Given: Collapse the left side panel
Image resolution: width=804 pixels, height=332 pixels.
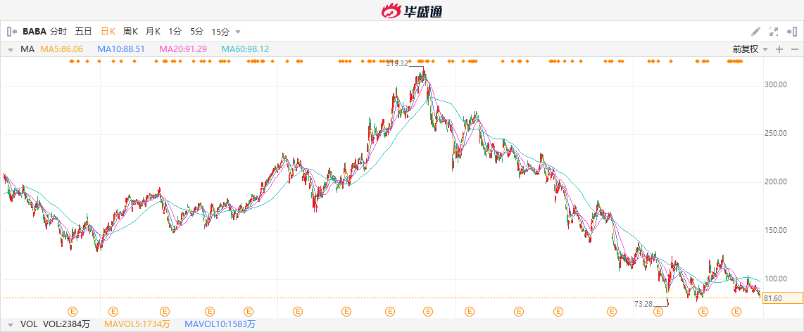Looking at the screenshot, I should click(x=11, y=32).
